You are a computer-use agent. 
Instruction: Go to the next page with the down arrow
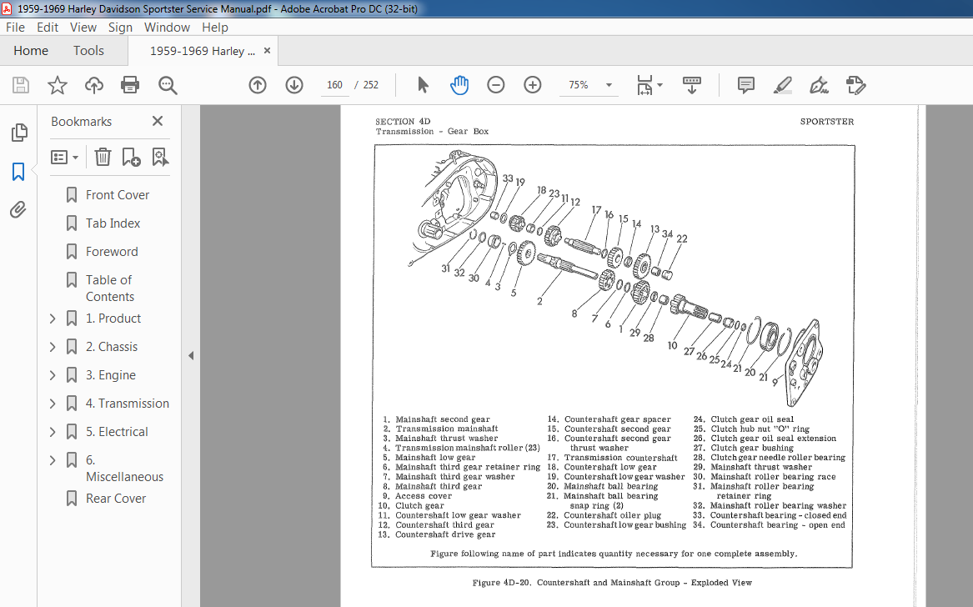[x=294, y=85]
